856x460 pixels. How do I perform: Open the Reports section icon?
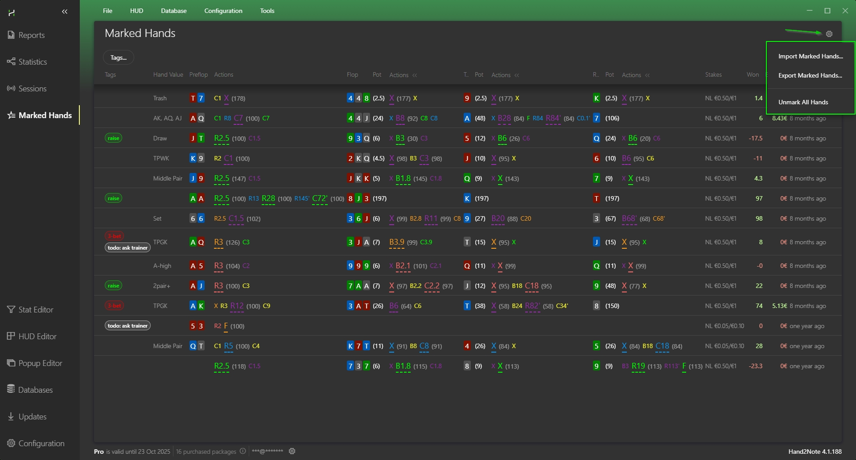tap(11, 35)
